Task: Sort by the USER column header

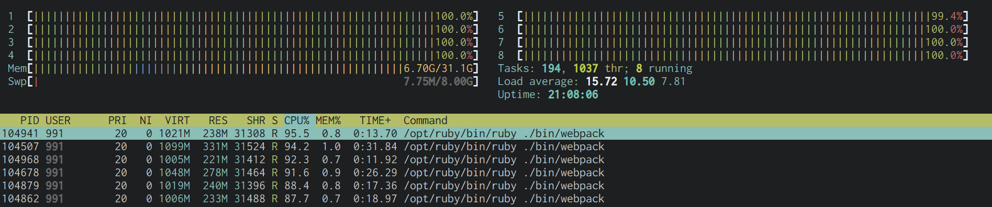Action: [58, 120]
